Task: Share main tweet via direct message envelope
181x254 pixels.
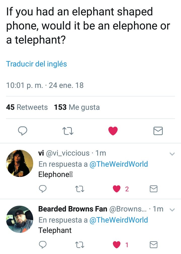Action: point(158,131)
